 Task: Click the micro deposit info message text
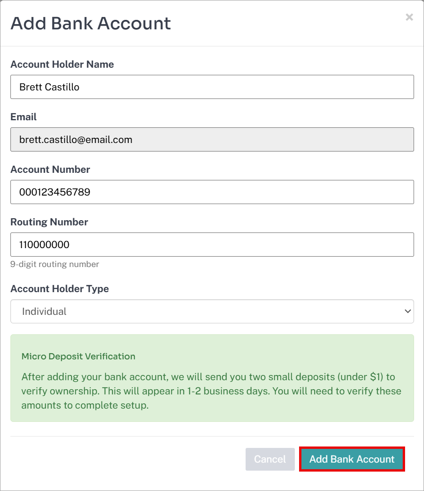[x=211, y=391]
